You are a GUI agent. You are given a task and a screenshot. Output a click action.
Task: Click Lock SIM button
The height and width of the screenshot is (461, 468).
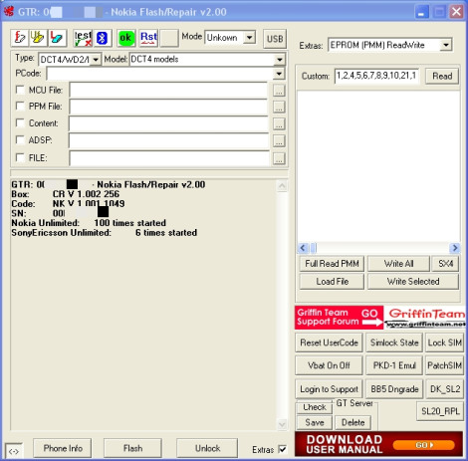point(445,343)
